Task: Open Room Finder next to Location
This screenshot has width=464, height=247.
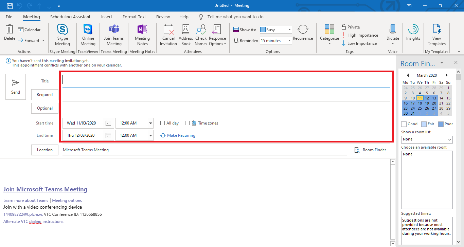Action: pos(370,150)
